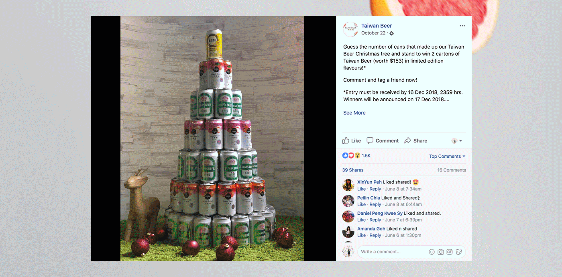
Task: Expand the Top Comments sort dropdown
Action: (x=447, y=156)
